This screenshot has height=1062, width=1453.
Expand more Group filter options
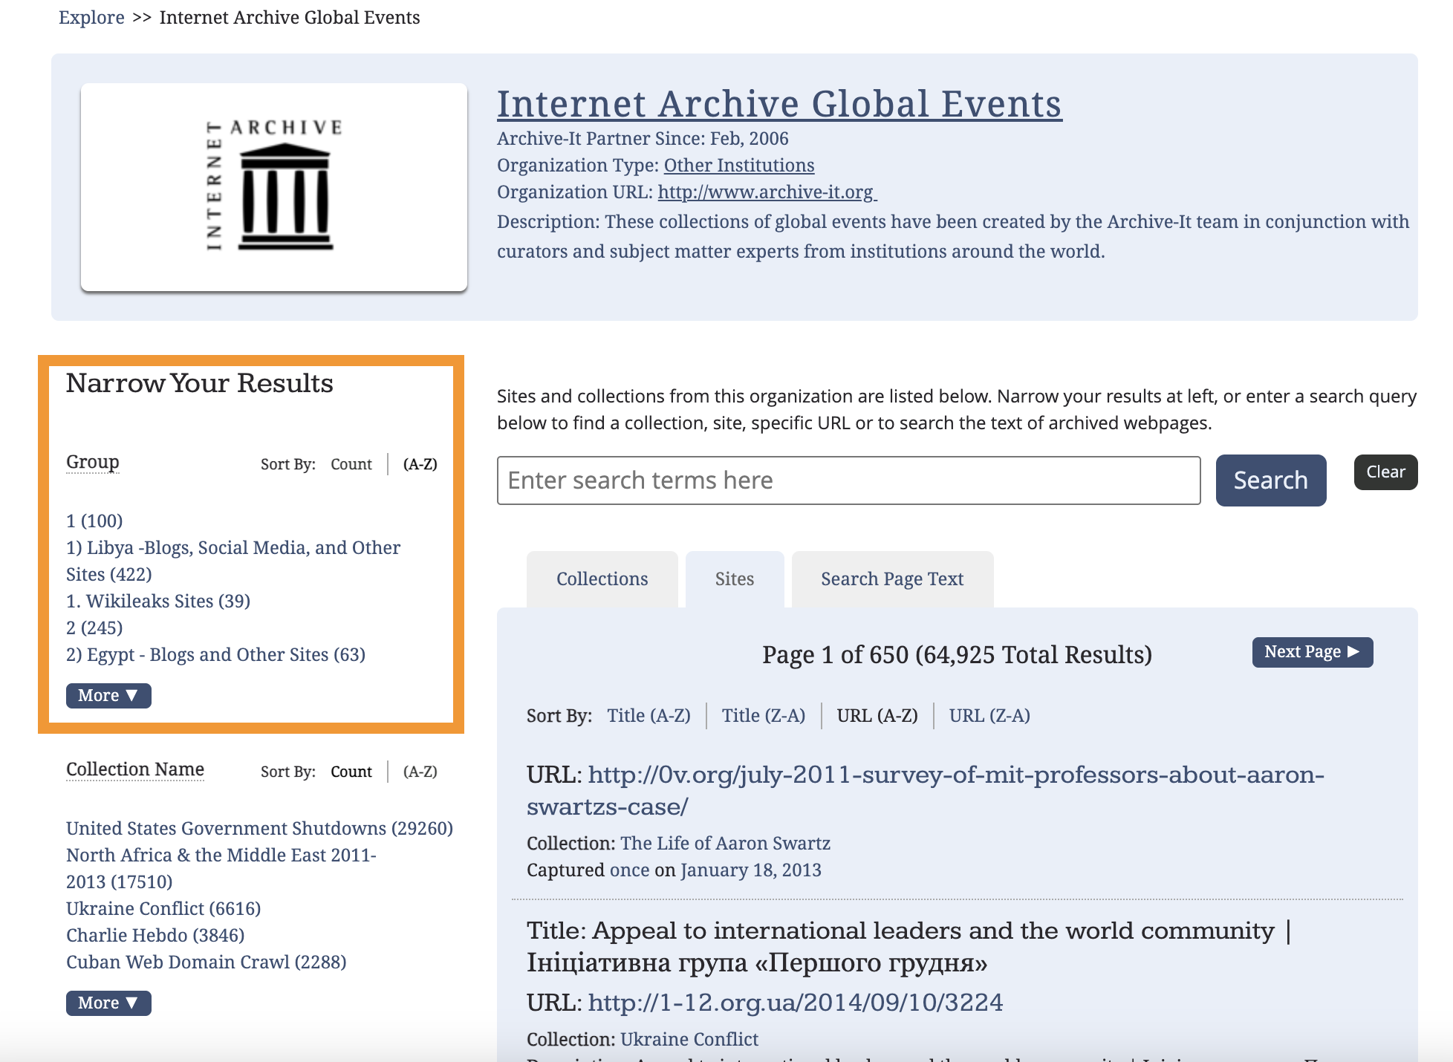point(108,696)
